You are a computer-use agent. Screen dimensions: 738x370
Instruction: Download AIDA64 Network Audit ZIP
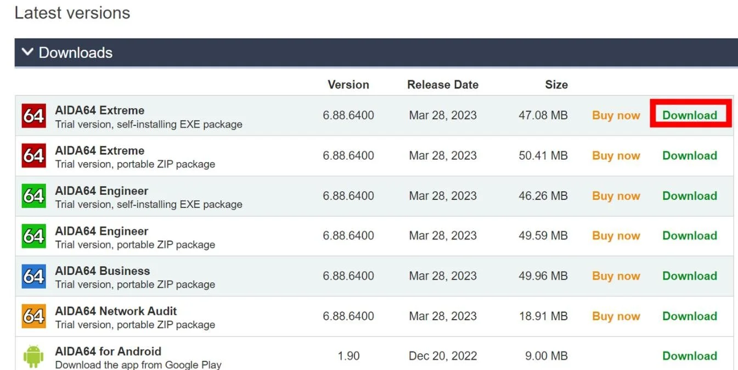point(690,316)
